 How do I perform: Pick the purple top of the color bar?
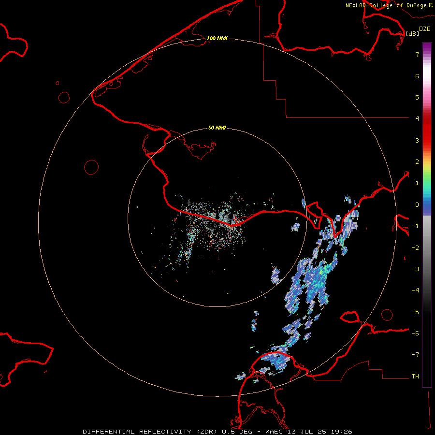tap(427, 47)
